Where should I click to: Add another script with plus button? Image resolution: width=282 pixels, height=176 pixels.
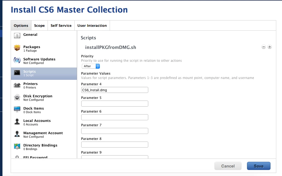270,47
